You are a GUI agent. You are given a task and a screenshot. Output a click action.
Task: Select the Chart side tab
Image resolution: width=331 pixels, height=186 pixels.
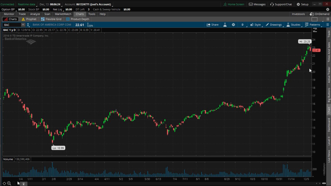point(329,110)
